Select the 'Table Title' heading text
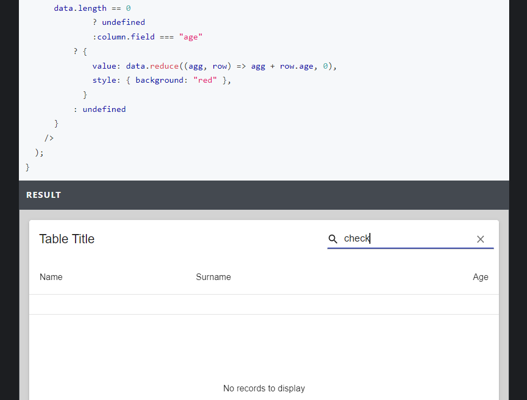527x400 pixels. coord(67,238)
